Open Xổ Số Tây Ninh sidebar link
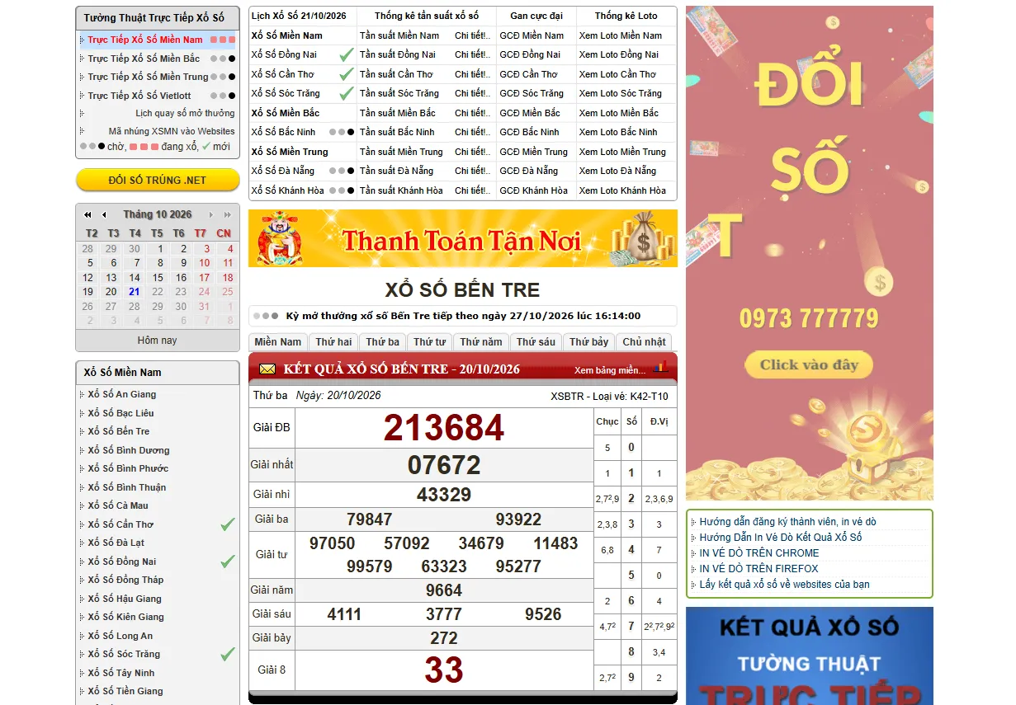 coord(121,673)
